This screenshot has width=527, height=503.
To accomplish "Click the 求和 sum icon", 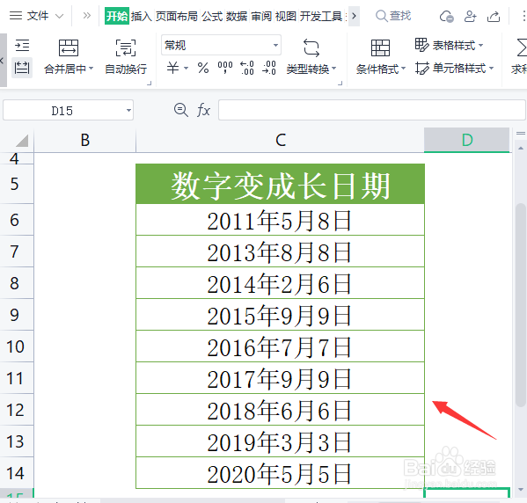I will pyautogui.click(x=521, y=47).
